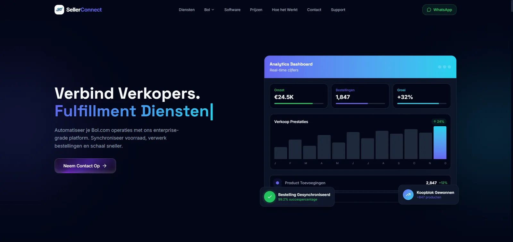Click the Product Toevoegingen label
The height and width of the screenshot is (242, 513).
coord(305,183)
